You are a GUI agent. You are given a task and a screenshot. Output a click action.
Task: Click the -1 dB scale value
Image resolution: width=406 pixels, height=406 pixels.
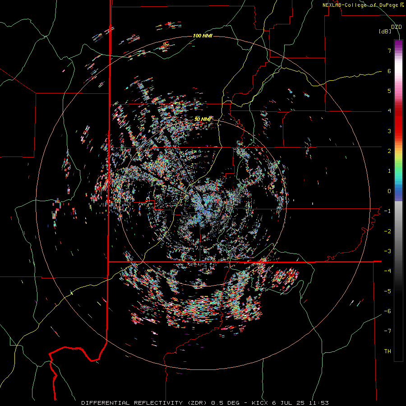[x=388, y=211]
